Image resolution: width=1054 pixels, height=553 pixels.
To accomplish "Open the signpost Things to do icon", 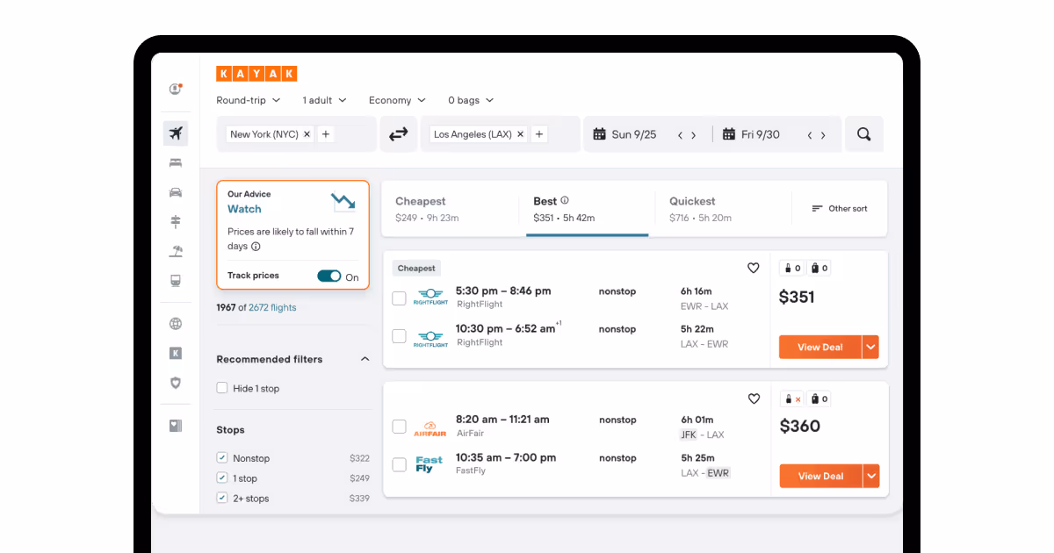I will [x=176, y=221].
